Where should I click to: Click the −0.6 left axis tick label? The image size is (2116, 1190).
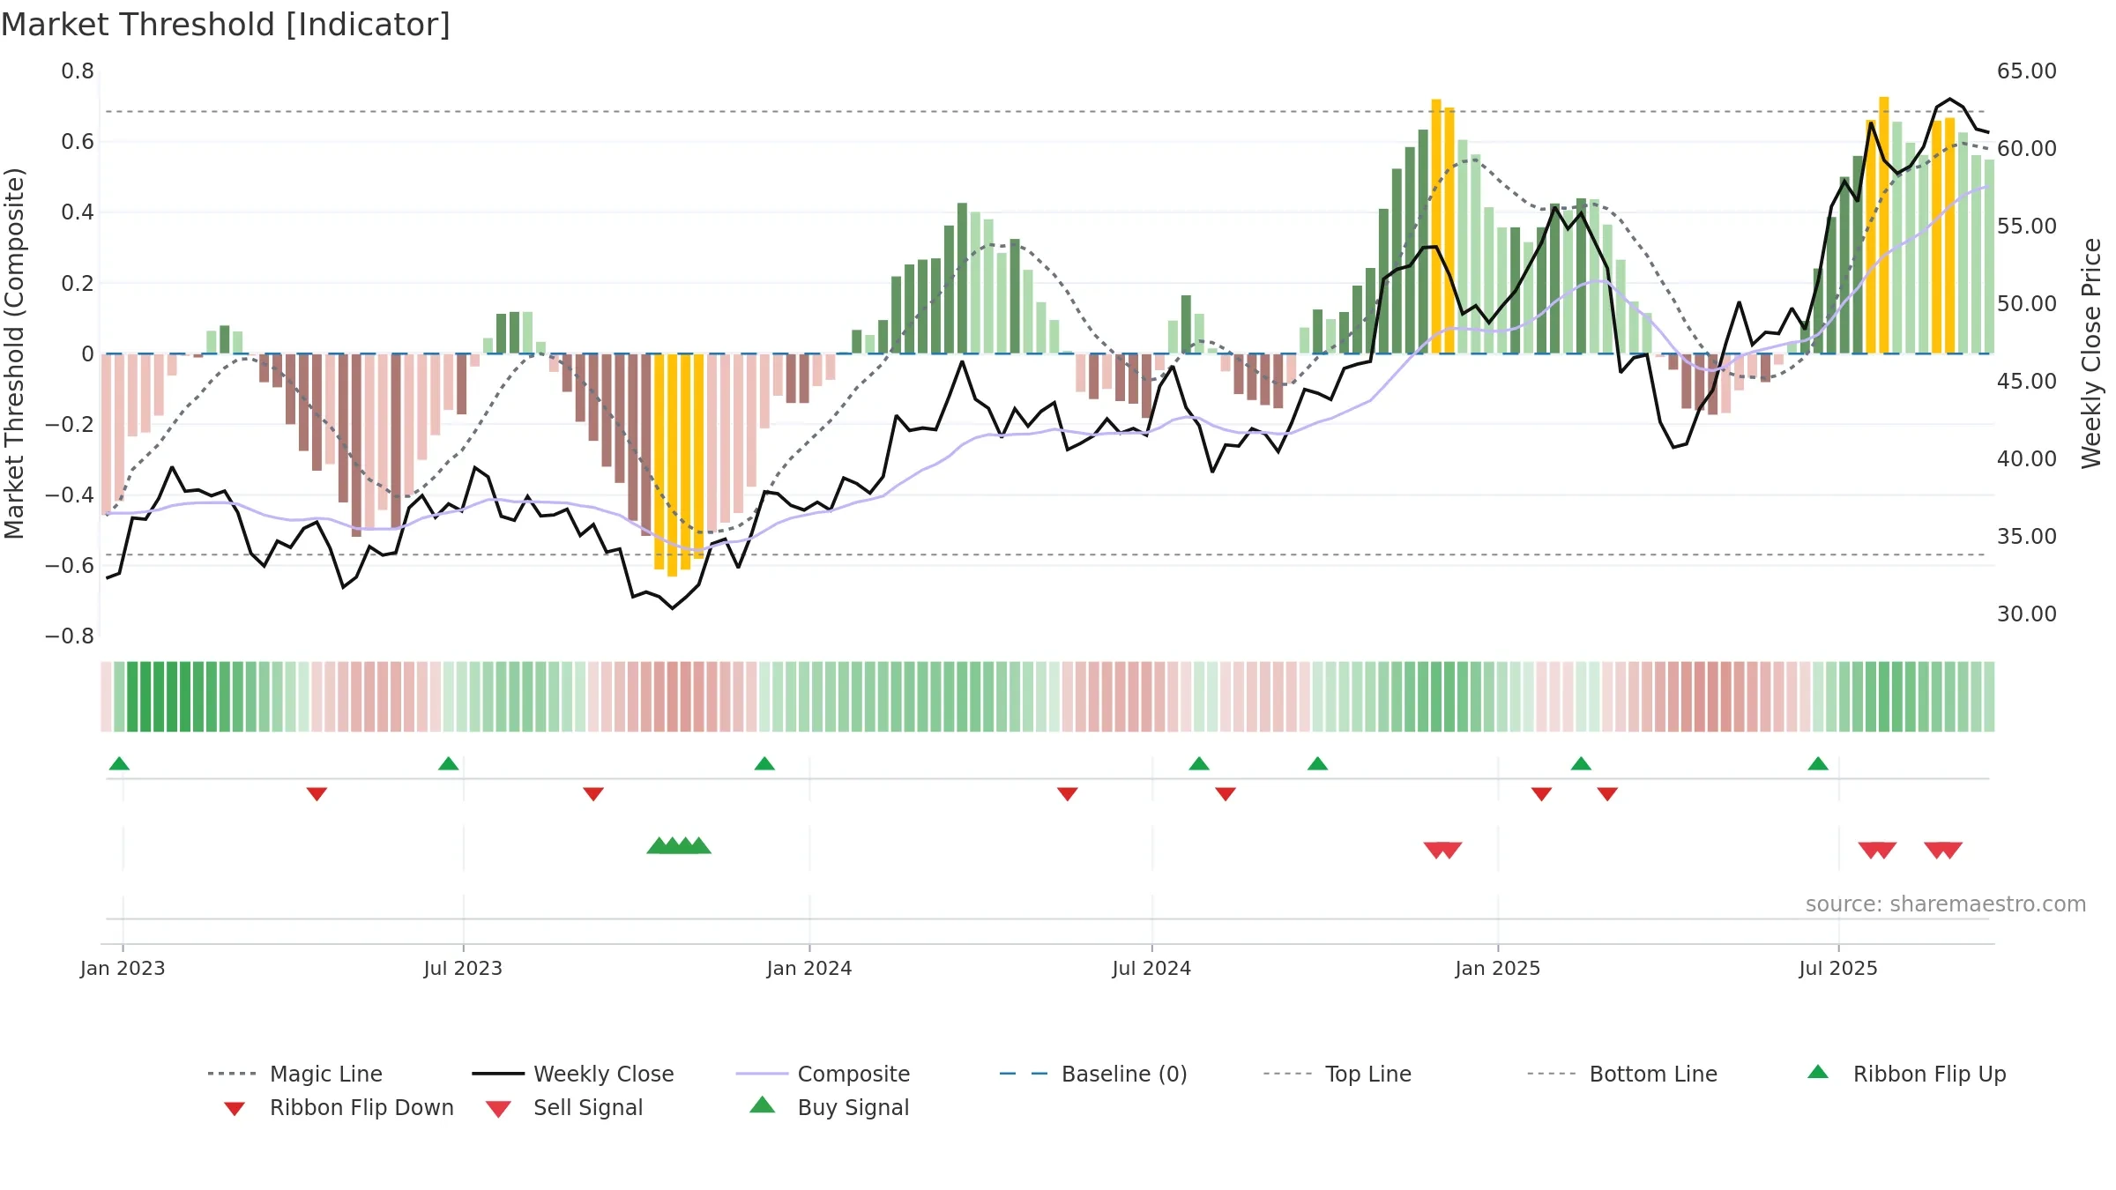70,565
